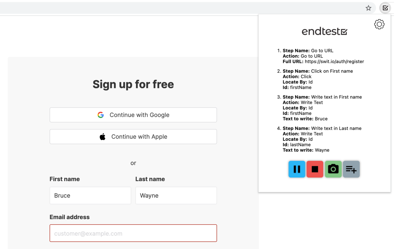Bookmark the page with the star icon

pyautogui.click(x=368, y=8)
